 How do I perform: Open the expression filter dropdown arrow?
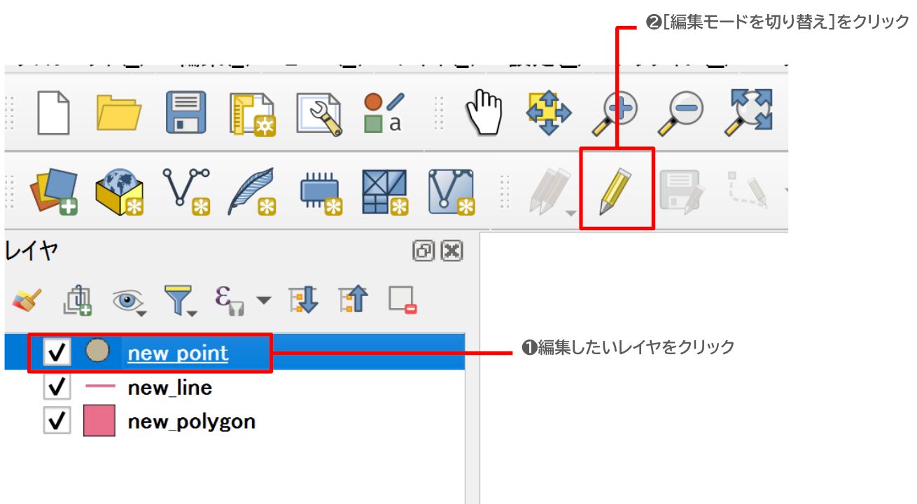click(x=263, y=300)
